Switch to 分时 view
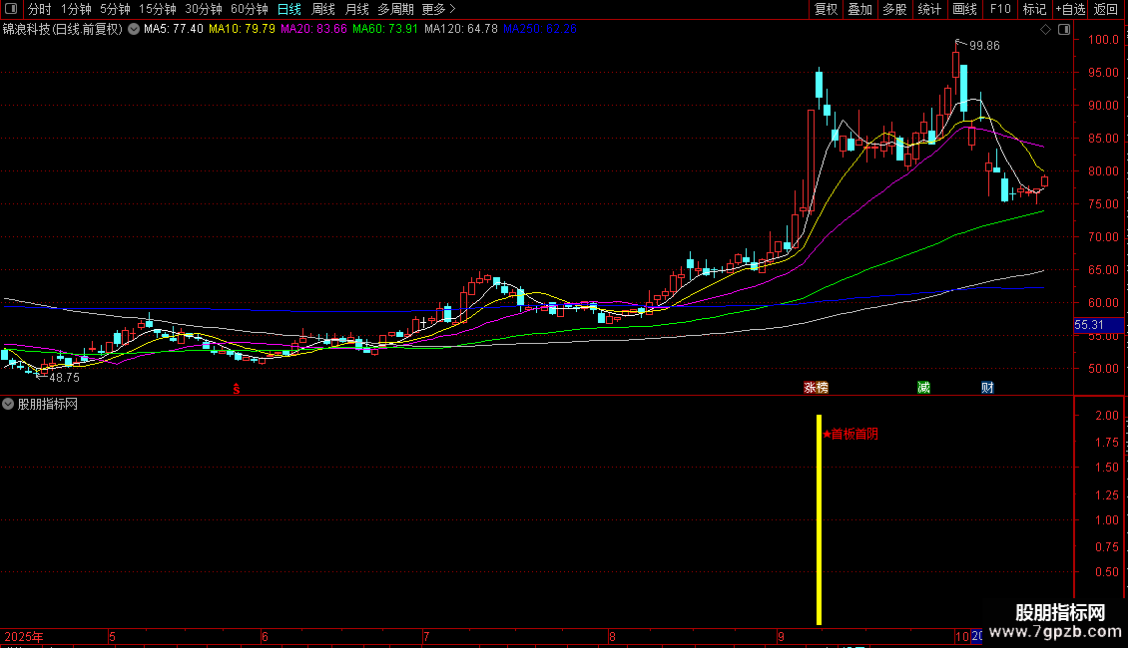Screen dimensions: 1128x648 [40, 9]
